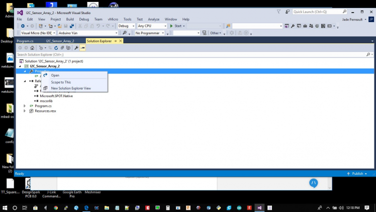Open the Debug configuration dropdown

(126, 26)
